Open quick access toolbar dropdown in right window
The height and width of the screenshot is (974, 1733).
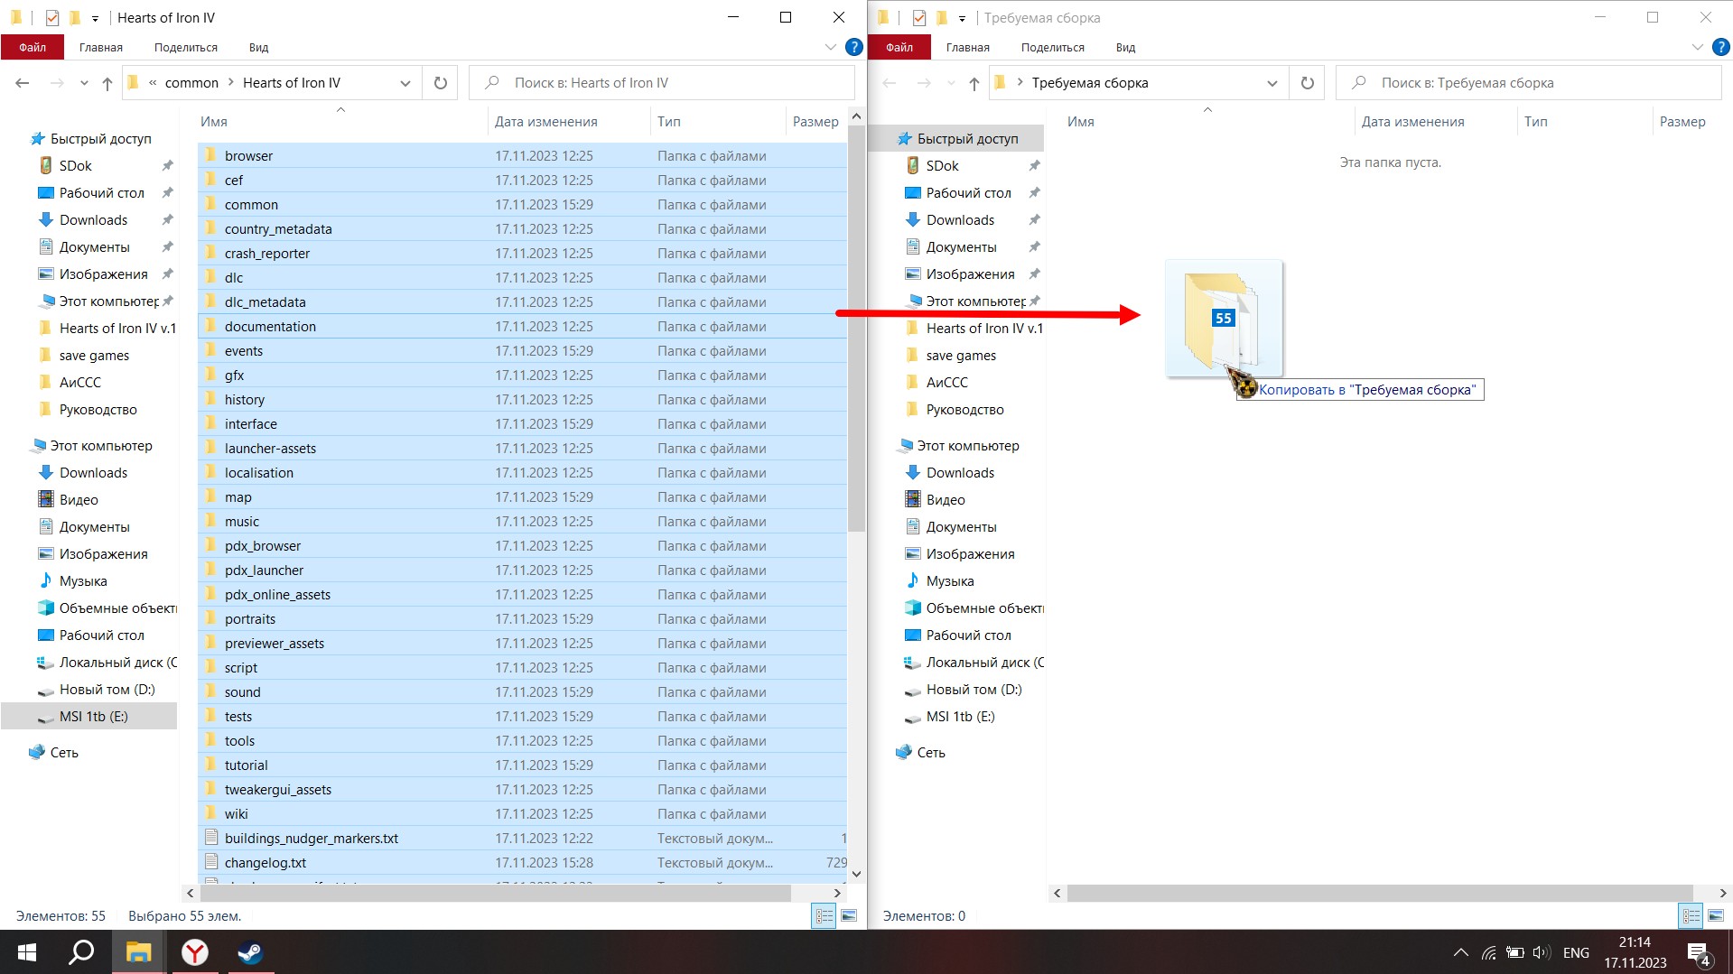(962, 18)
